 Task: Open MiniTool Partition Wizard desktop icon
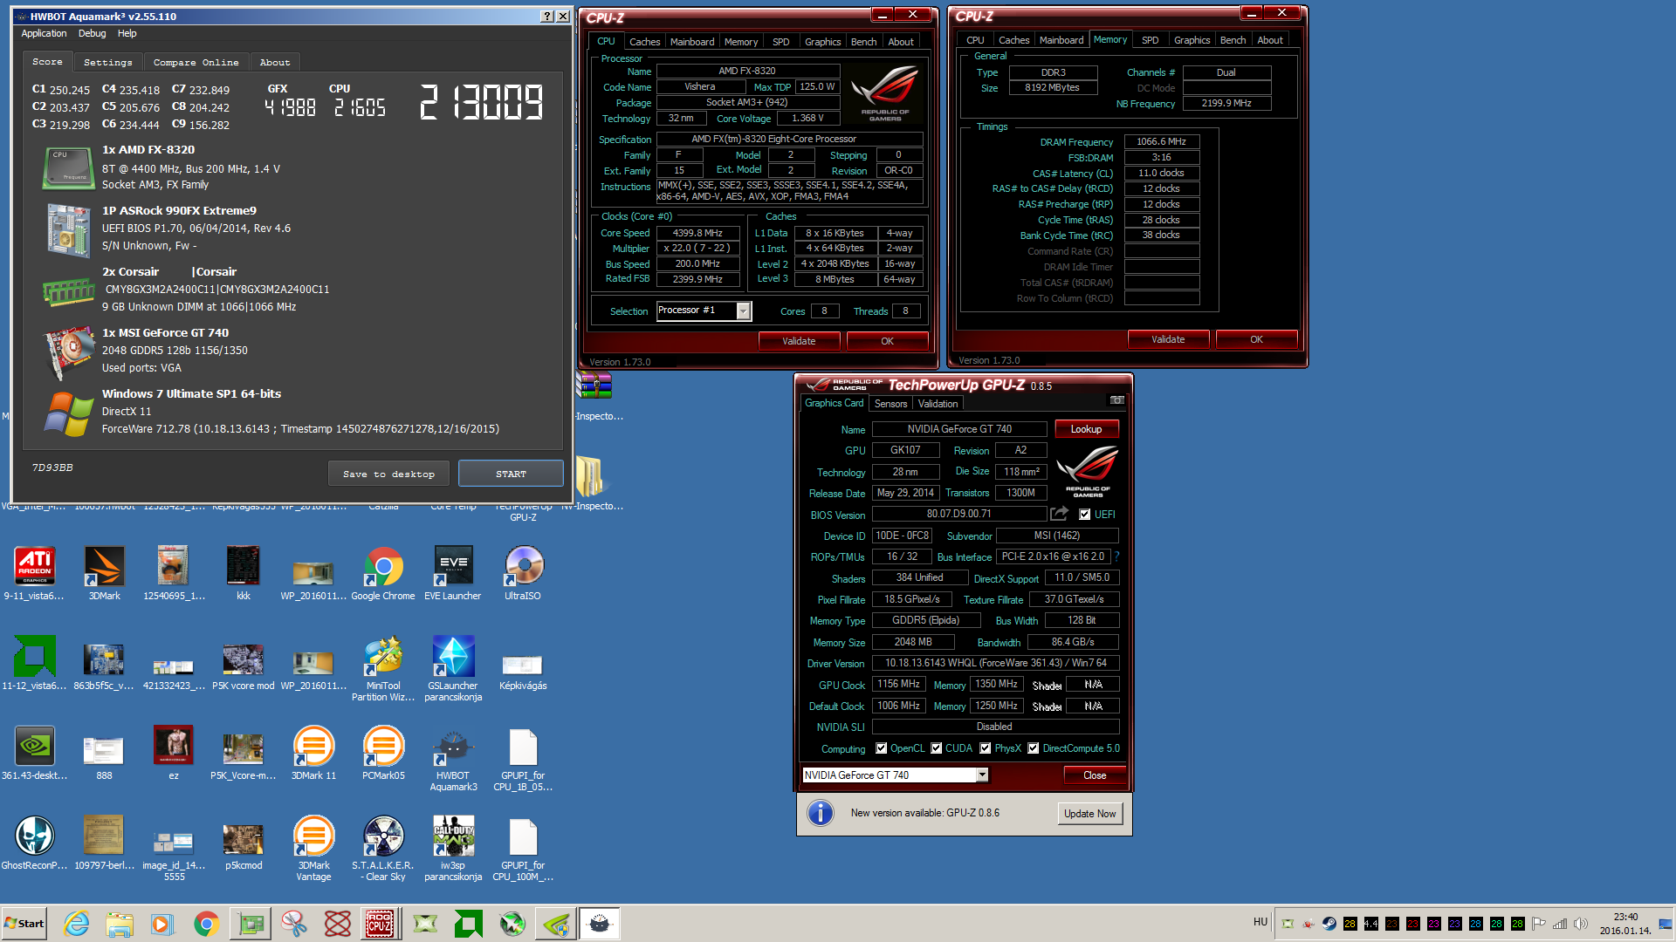tap(383, 668)
